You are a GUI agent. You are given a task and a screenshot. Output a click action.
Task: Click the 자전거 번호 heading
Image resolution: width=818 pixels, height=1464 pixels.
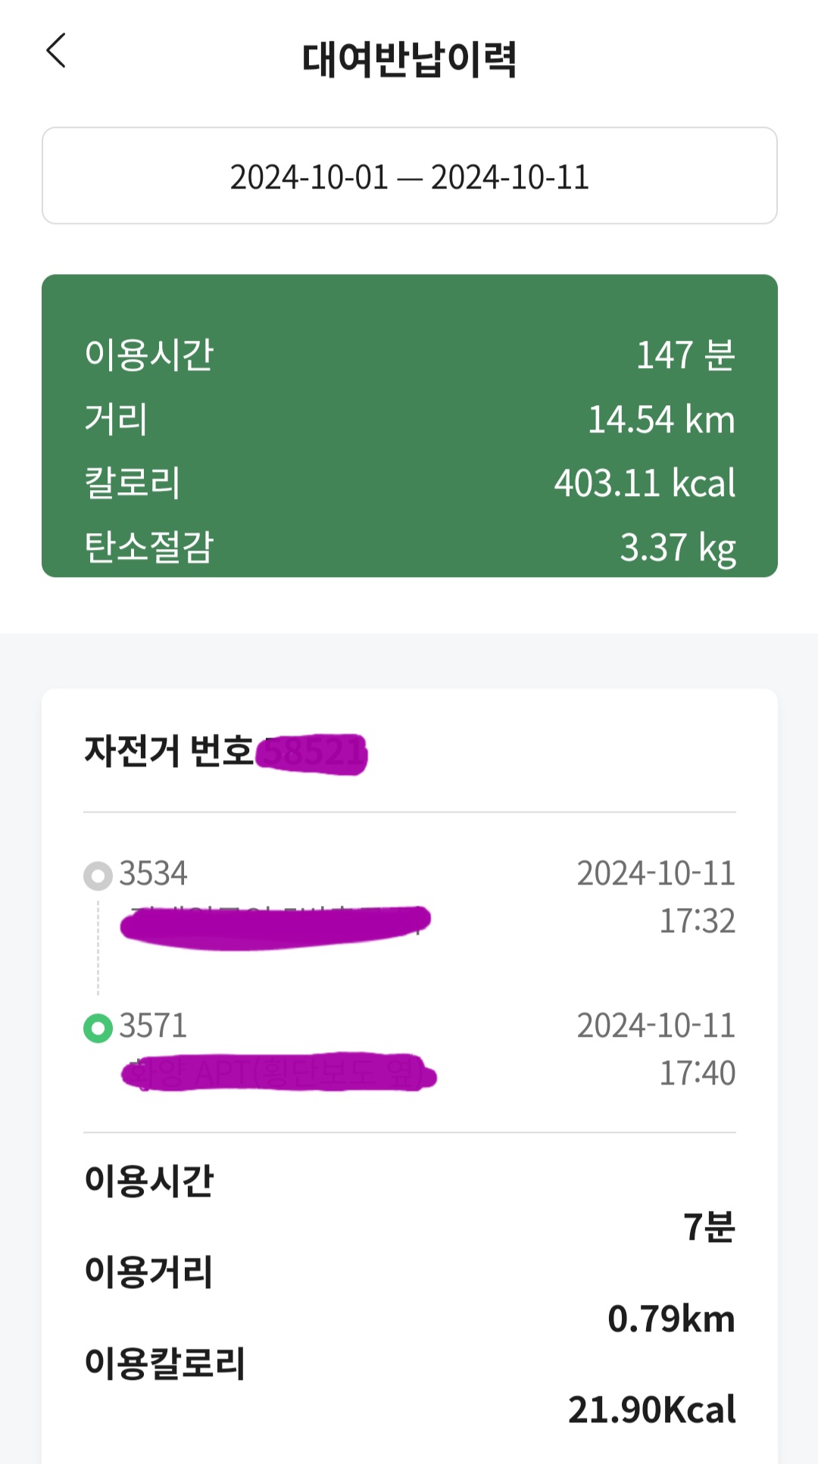pyautogui.click(x=169, y=751)
